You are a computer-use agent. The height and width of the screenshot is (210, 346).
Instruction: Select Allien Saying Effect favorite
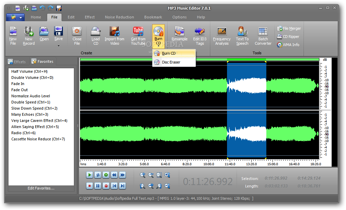35,127
